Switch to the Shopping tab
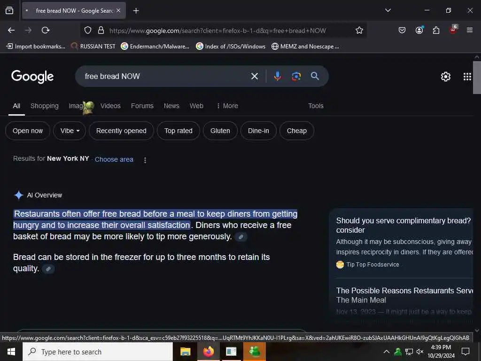Image resolution: width=481 pixels, height=361 pixels. tap(45, 106)
